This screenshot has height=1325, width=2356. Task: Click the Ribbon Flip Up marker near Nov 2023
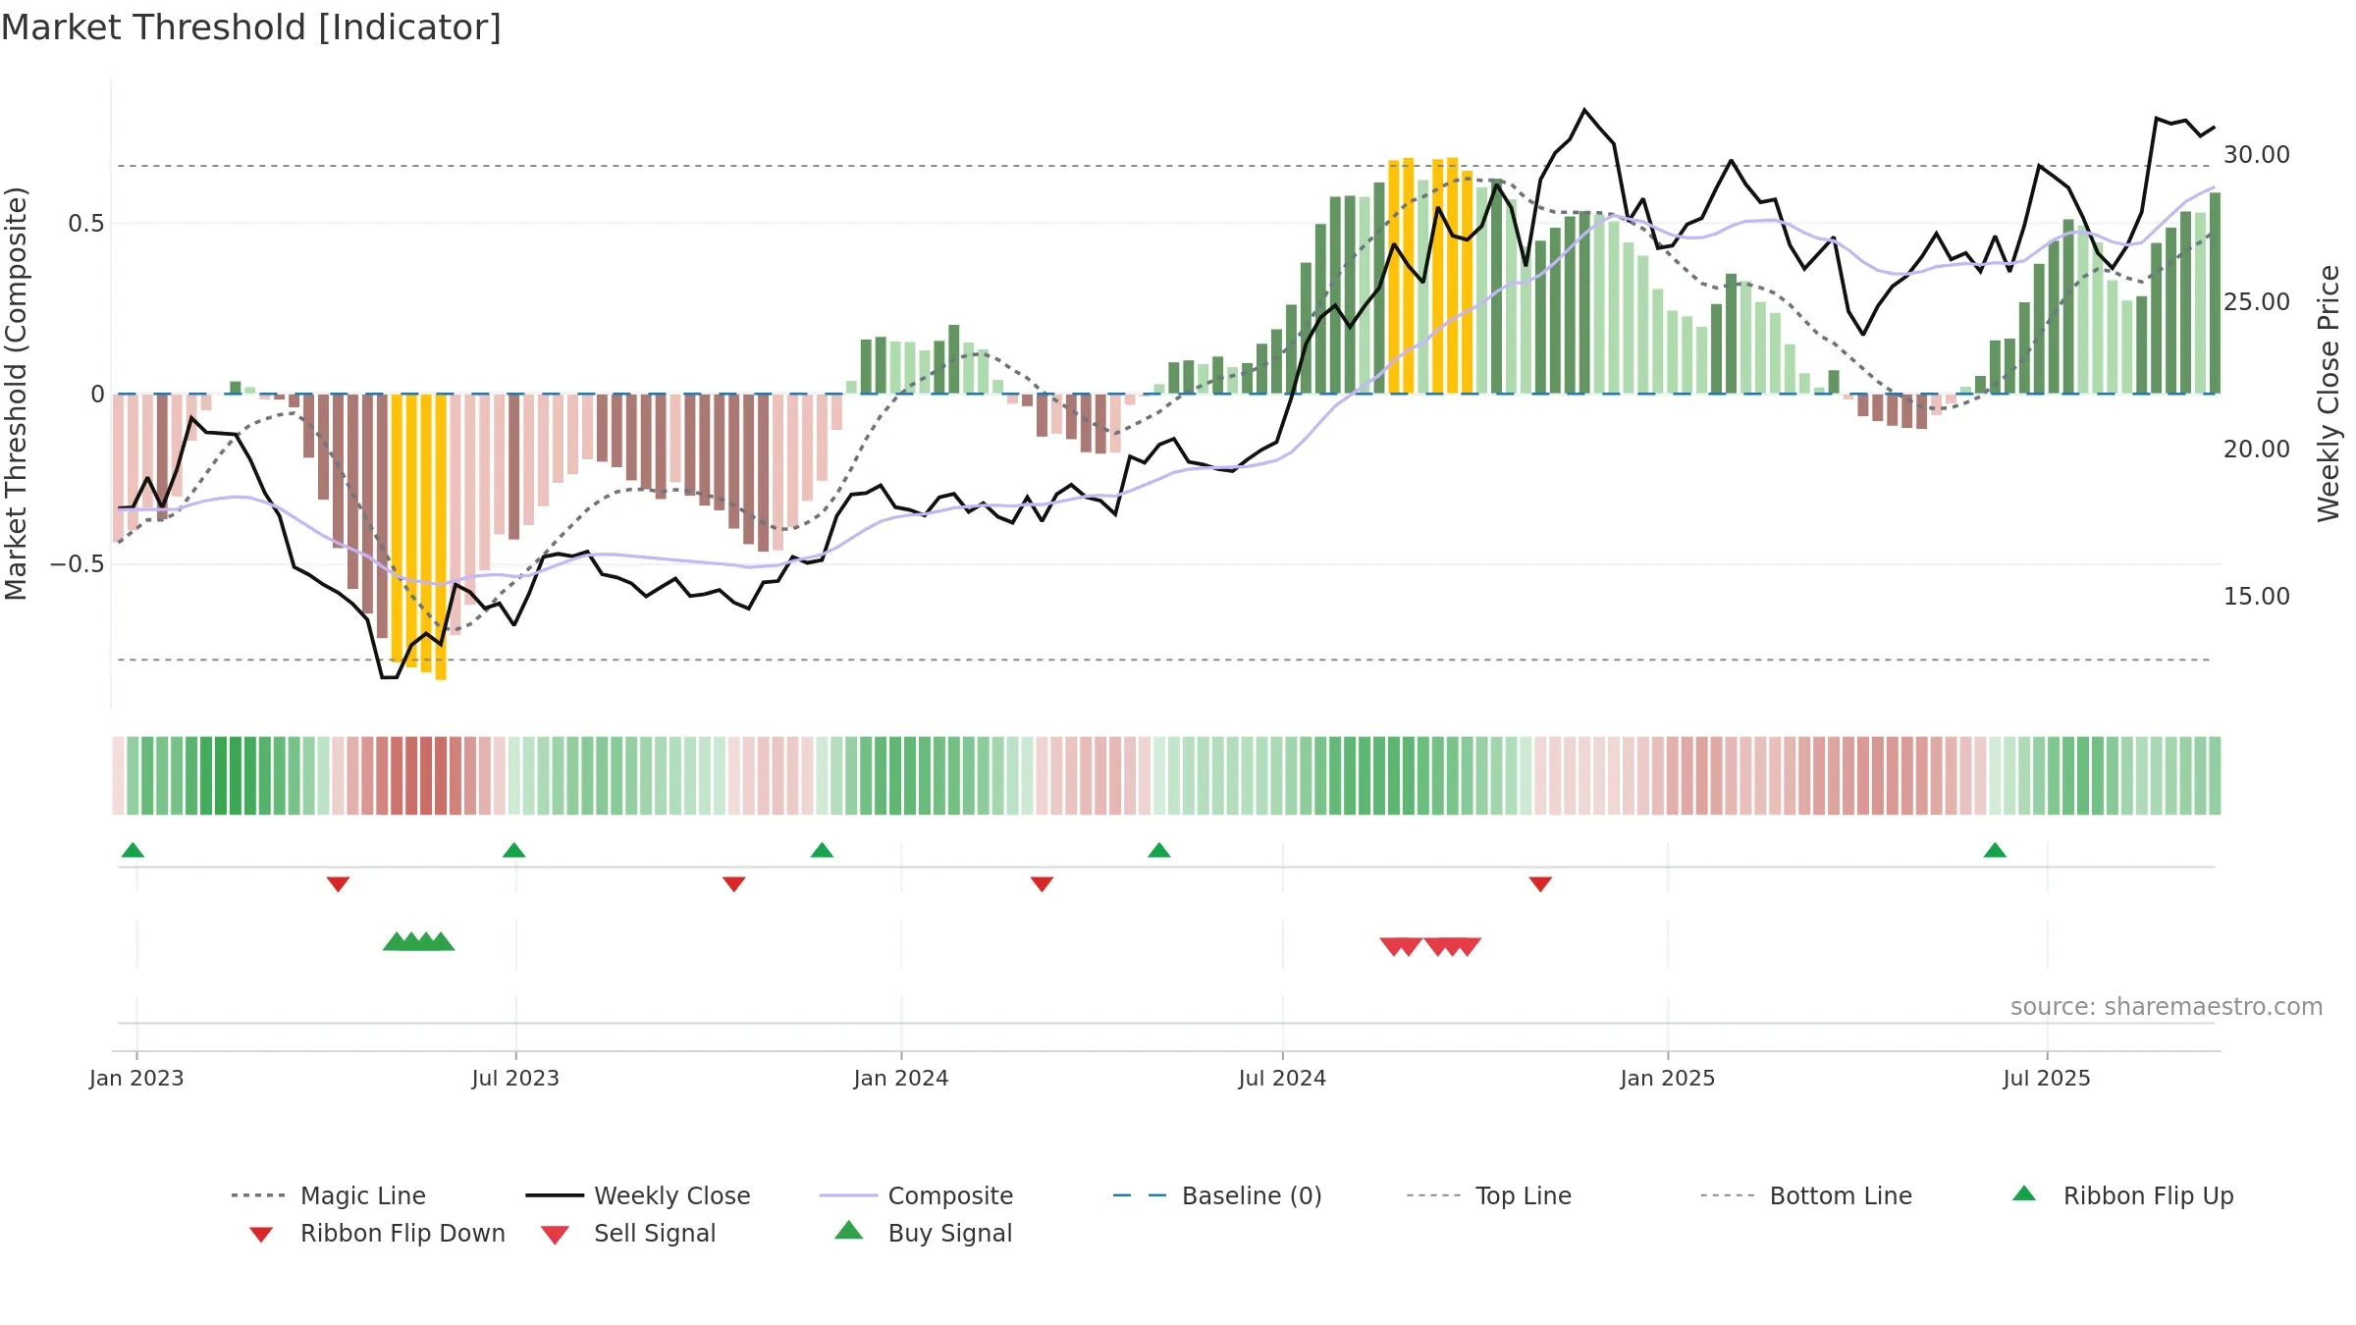[822, 850]
